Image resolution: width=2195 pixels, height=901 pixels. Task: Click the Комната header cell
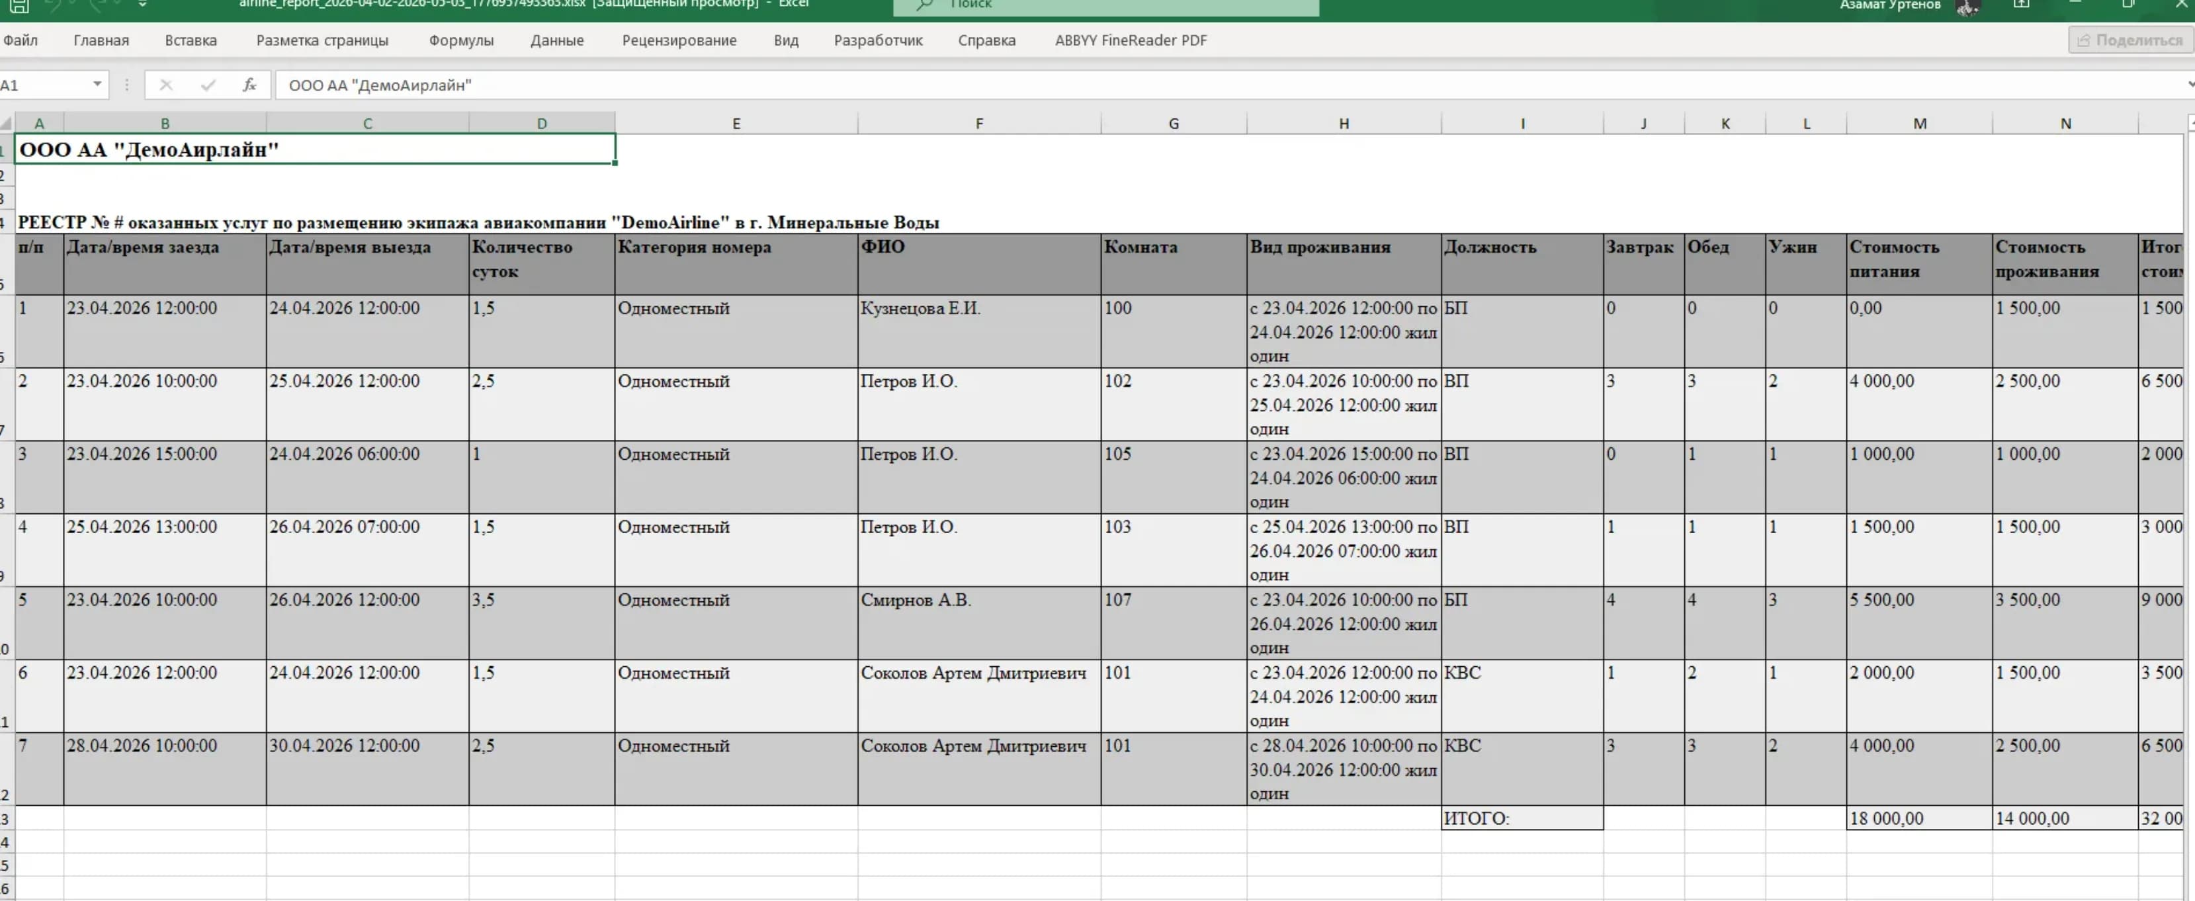click(x=1174, y=265)
